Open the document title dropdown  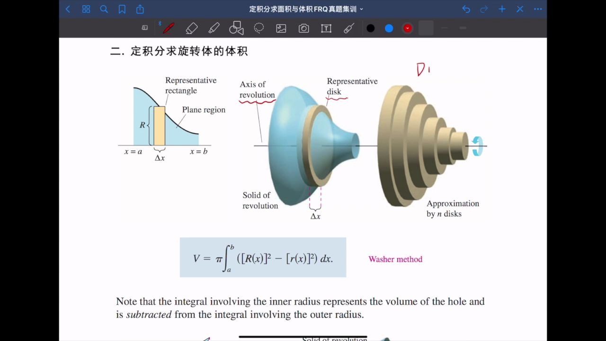[x=306, y=9]
